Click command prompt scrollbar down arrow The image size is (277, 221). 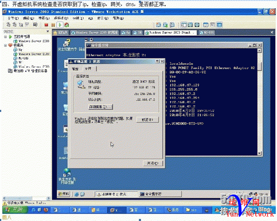click(x=259, y=154)
